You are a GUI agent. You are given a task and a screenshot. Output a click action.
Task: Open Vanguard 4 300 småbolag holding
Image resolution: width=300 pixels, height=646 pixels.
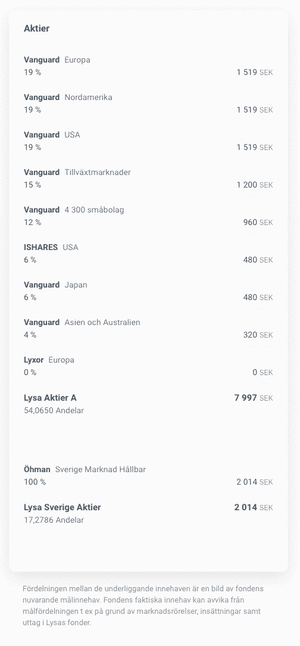pos(148,216)
